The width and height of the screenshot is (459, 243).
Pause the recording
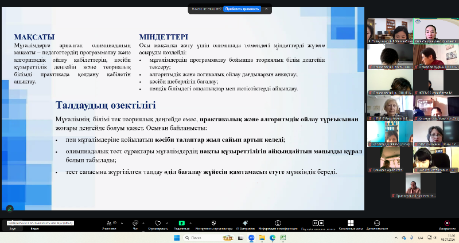pos(314,222)
